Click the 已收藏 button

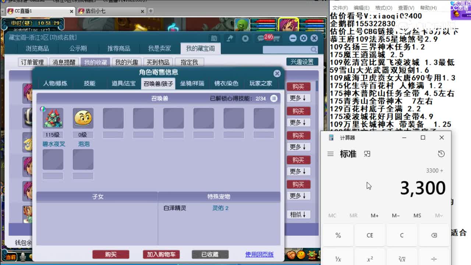click(210, 254)
